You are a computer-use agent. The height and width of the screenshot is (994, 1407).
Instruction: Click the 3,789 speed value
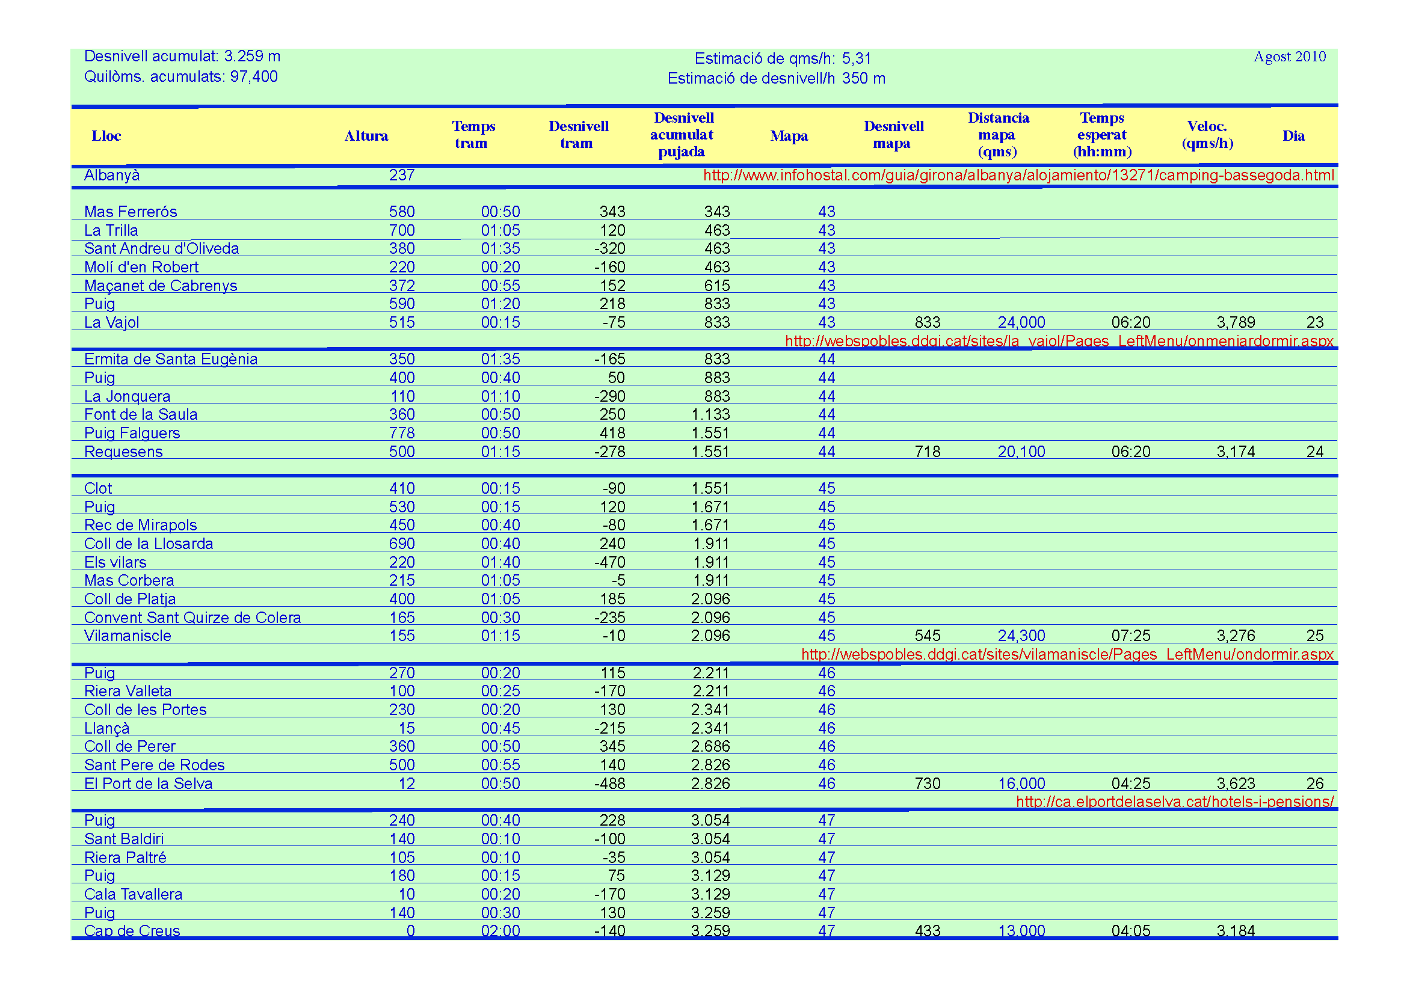(x=1236, y=322)
